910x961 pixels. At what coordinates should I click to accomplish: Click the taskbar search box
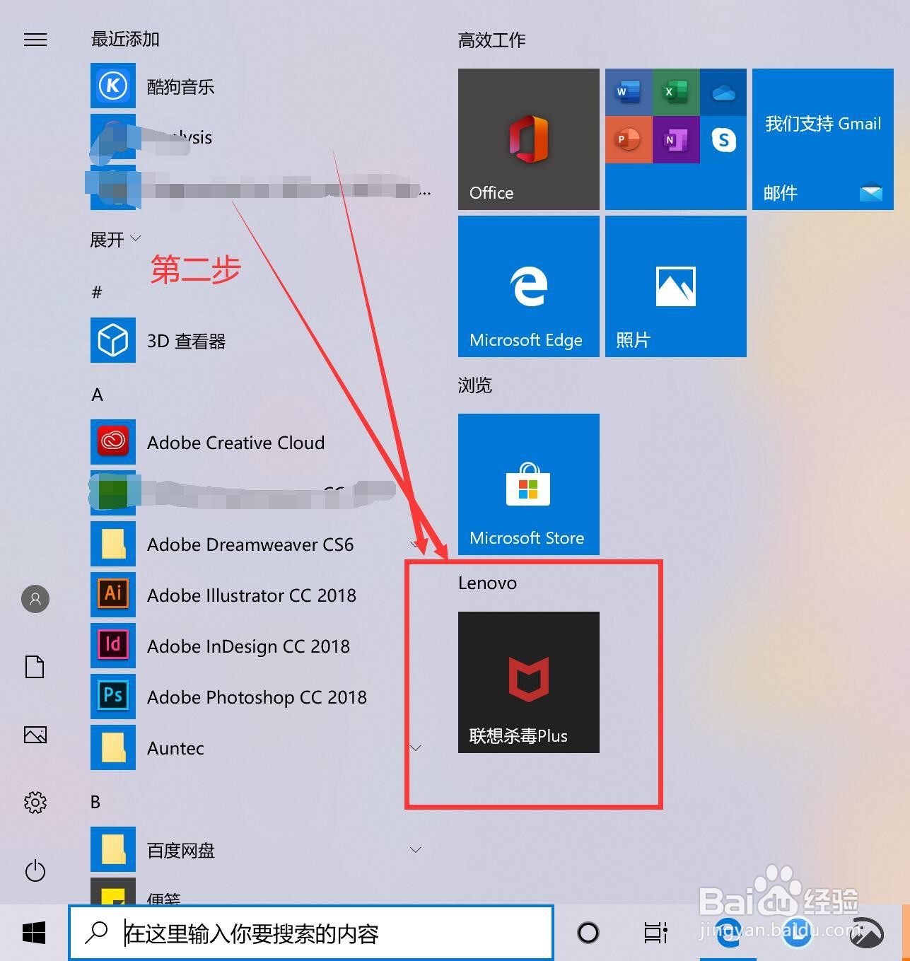coord(311,933)
